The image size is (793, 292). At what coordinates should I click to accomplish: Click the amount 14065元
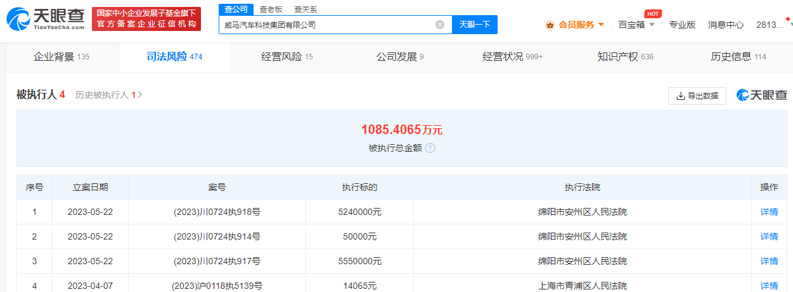click(359, 286)
